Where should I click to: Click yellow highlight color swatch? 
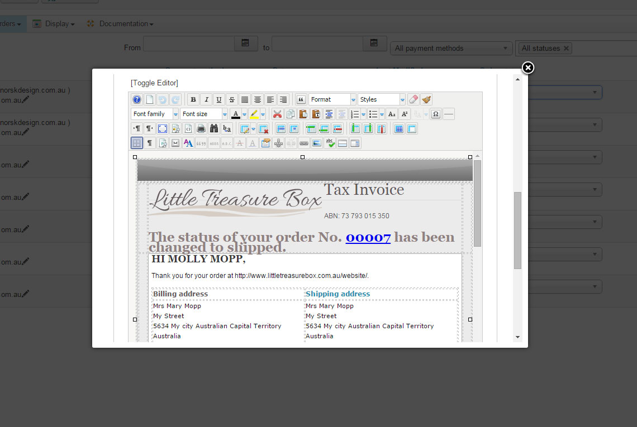tap(254, 114)
